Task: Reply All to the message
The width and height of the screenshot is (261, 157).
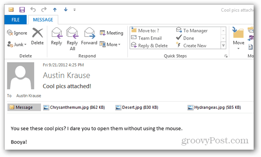Action: pyautogui.click(x=73, y=39)
